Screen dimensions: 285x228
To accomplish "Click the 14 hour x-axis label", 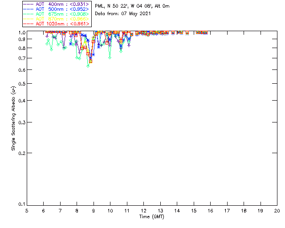I will tap(177, 211).
